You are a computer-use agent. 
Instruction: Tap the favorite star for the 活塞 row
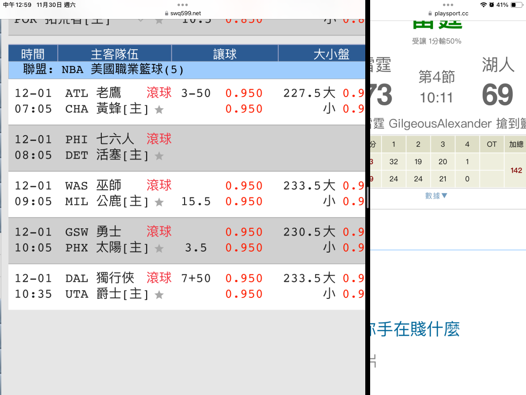pyautogui.click(x=159, y=156)
